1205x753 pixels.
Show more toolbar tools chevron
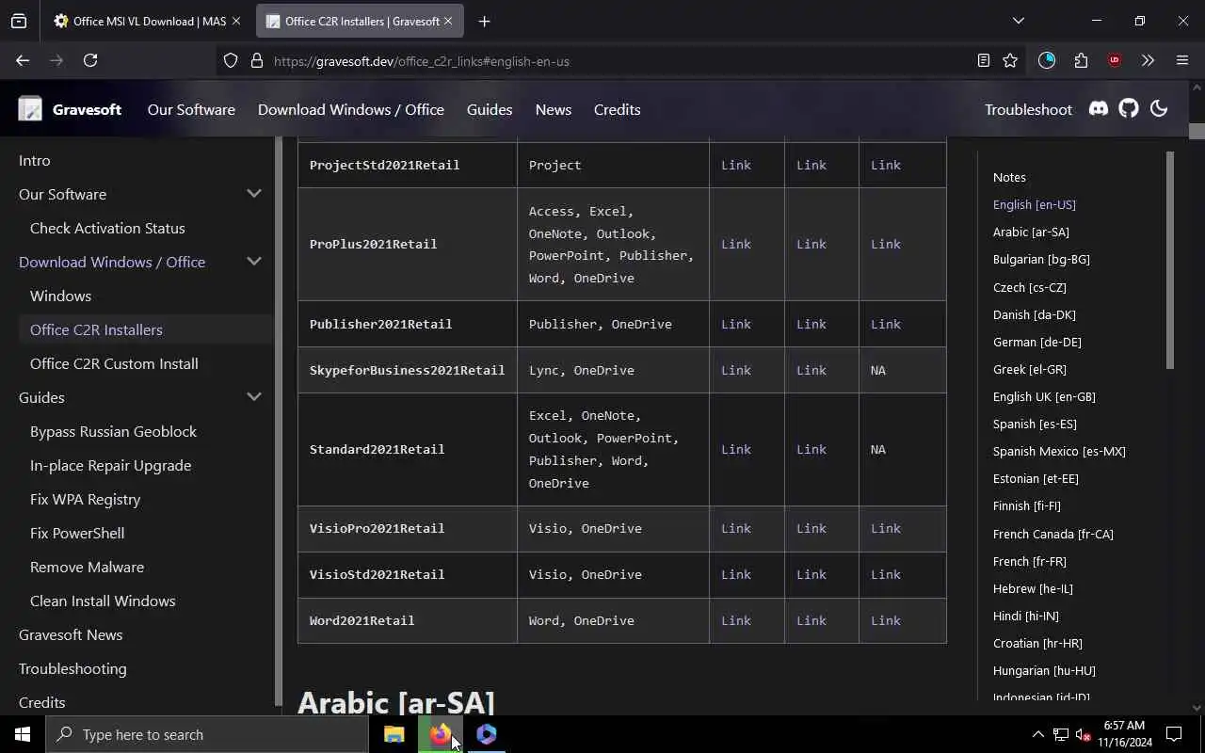pyautogui.click(x=1148, y=60)
